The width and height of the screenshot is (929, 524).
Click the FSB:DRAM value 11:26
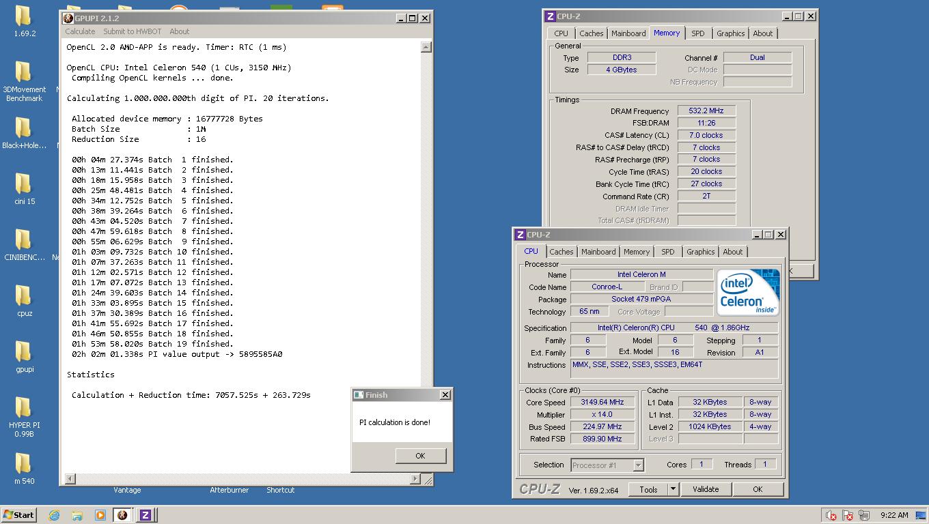click(x=706, y=123)
